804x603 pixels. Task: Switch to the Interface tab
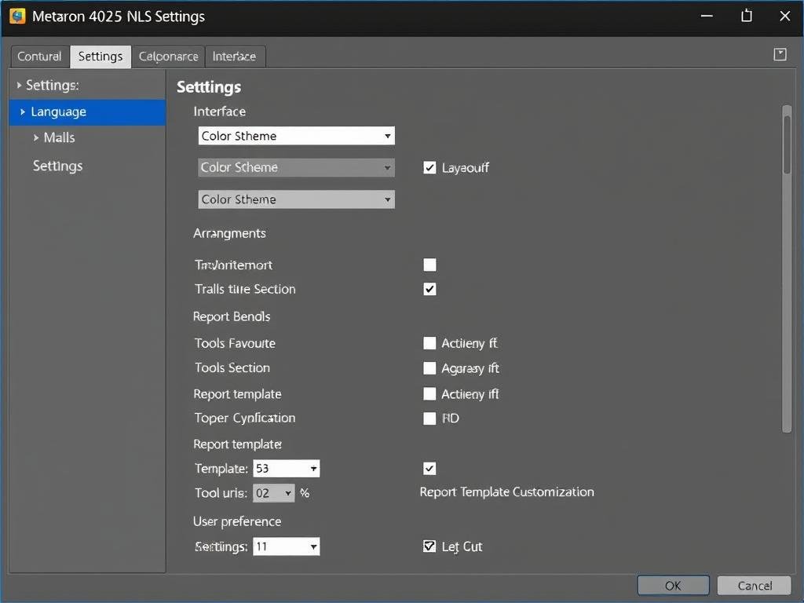tap(234, 57)
